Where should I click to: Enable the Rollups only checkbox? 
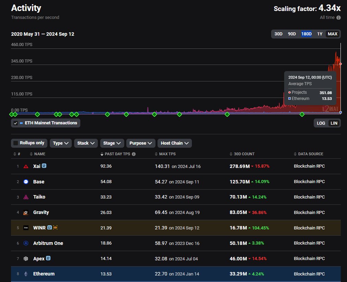[16, 143]
